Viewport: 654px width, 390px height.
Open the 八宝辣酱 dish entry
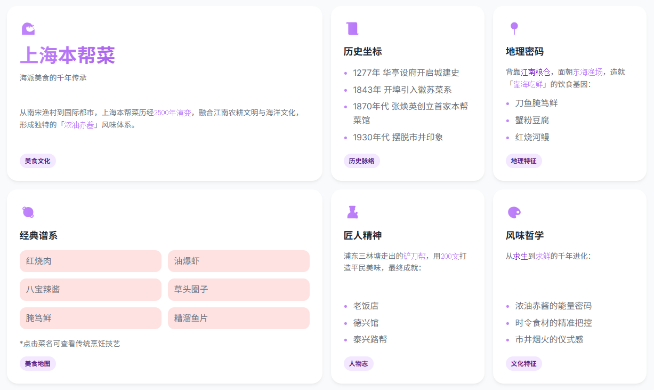point(90,290)
